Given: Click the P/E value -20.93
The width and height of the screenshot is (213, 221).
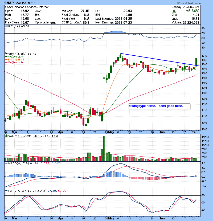Looking at the screenshot, I should coord(127,11).
